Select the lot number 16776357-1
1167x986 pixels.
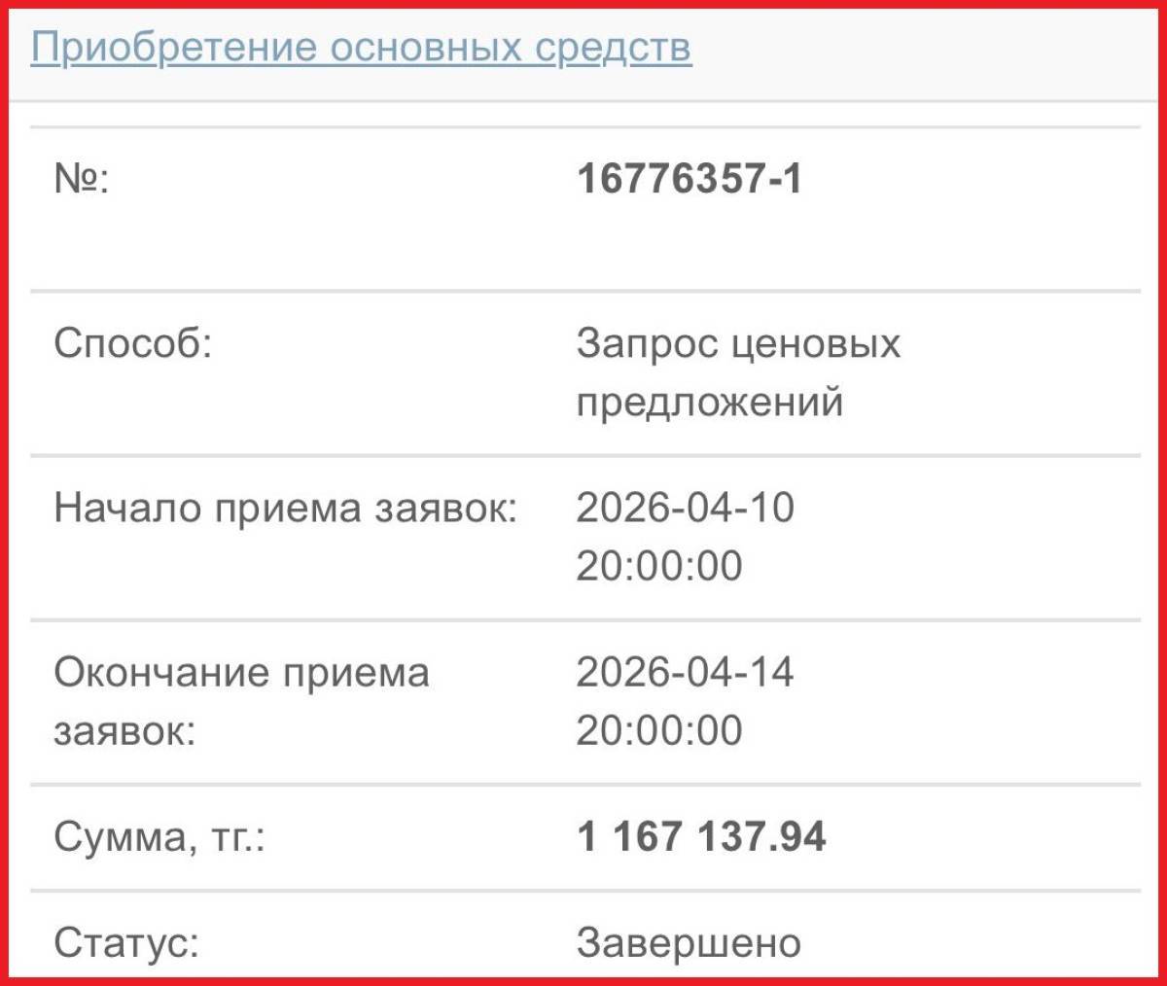pos(690,180)
